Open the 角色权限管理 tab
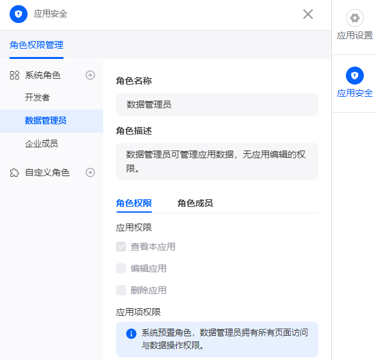 click(x=37, y=45)
